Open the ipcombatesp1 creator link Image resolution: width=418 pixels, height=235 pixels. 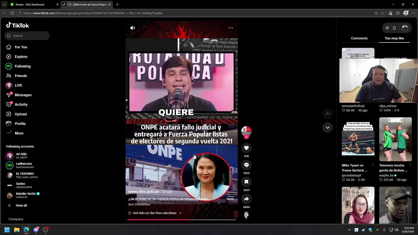[351, 175]
